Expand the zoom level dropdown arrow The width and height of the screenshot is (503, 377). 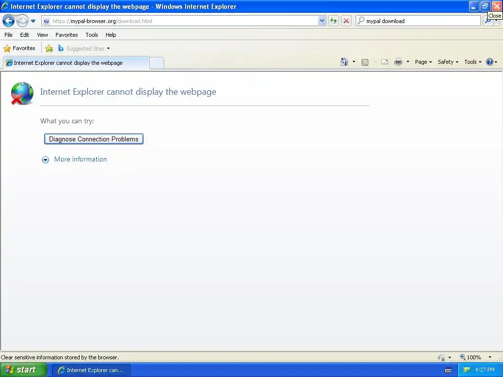(x=490, y=357)
